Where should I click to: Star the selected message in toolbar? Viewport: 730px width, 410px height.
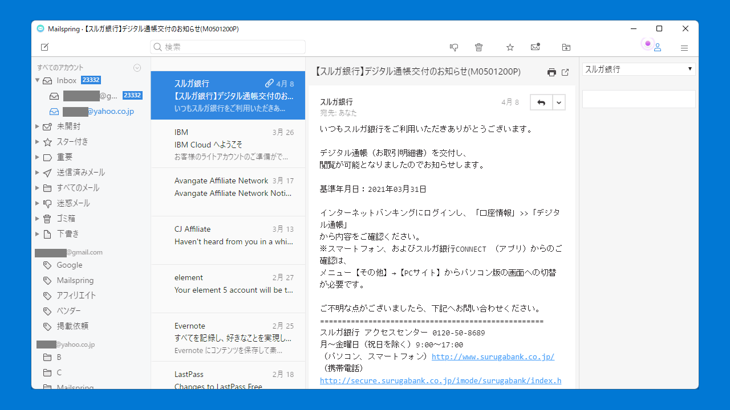(x=510, y=47)
